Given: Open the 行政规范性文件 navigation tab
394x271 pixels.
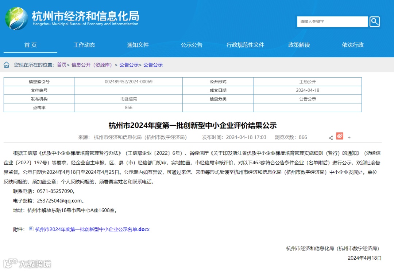Looking at the screenshot, I should (x=245, y=45).
